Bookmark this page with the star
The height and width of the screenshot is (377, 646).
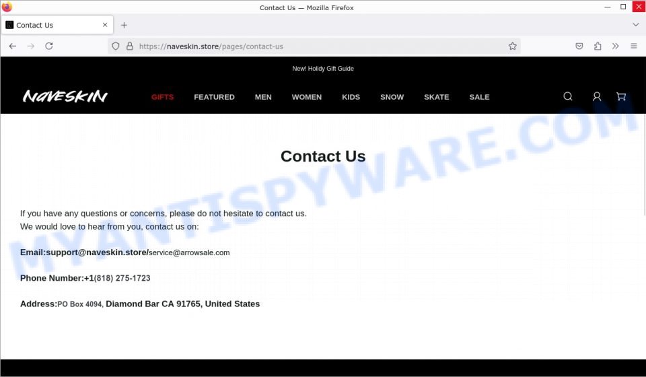coord(513,46)
